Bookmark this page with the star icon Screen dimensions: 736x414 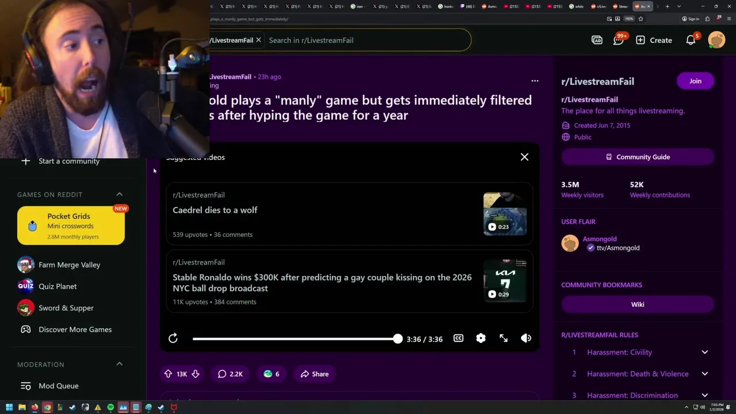641,19
